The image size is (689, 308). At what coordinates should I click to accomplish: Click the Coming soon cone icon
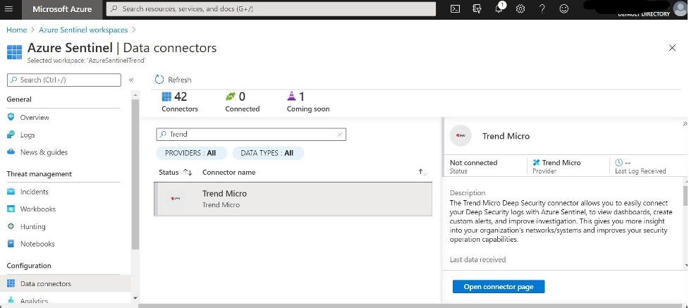(x=292, y=97)
